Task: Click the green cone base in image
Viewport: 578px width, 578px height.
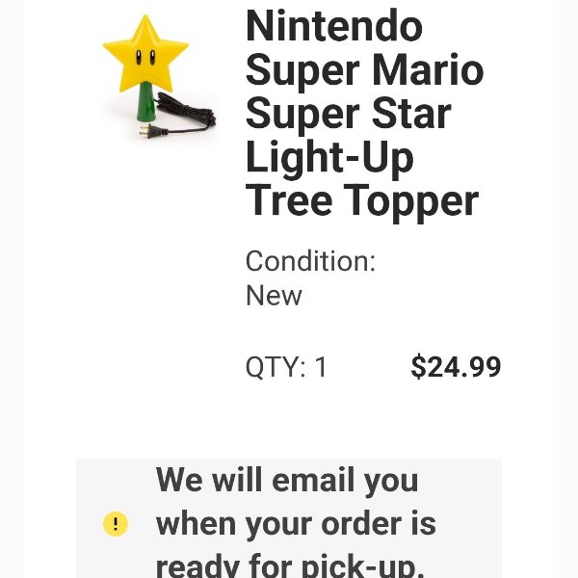Action: pyautogui.click(x=145, y=102)
